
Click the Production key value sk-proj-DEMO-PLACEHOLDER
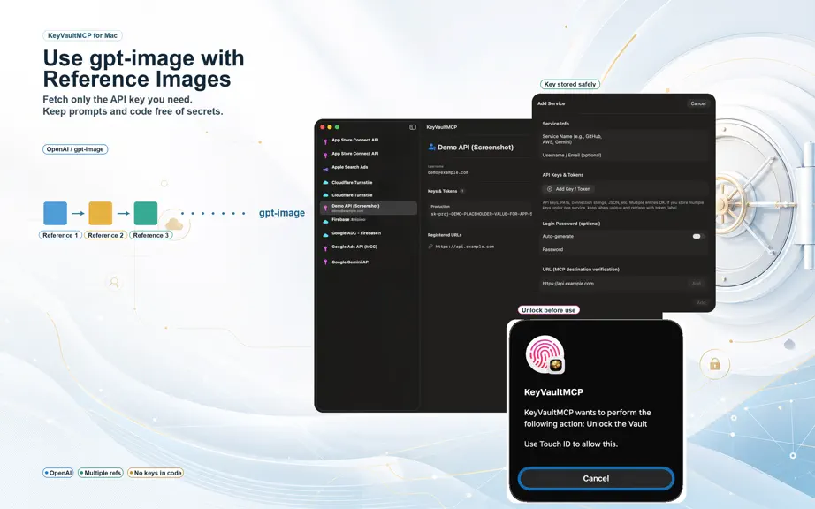481,214
